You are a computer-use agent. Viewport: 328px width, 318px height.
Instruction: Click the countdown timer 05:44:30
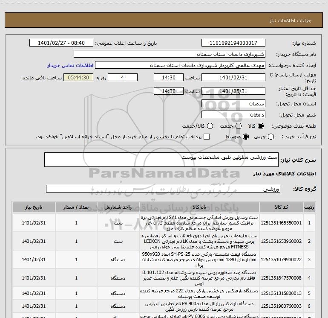(x=78, y=77)
